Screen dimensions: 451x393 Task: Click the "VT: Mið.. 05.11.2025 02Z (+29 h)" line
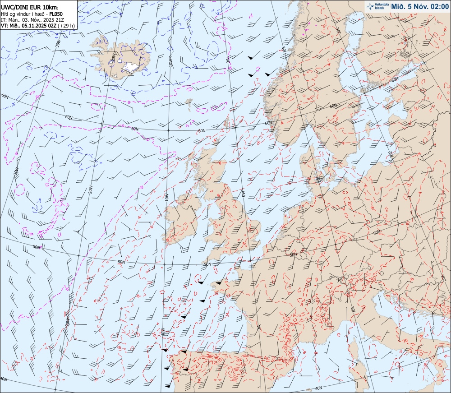click(38, 26)
